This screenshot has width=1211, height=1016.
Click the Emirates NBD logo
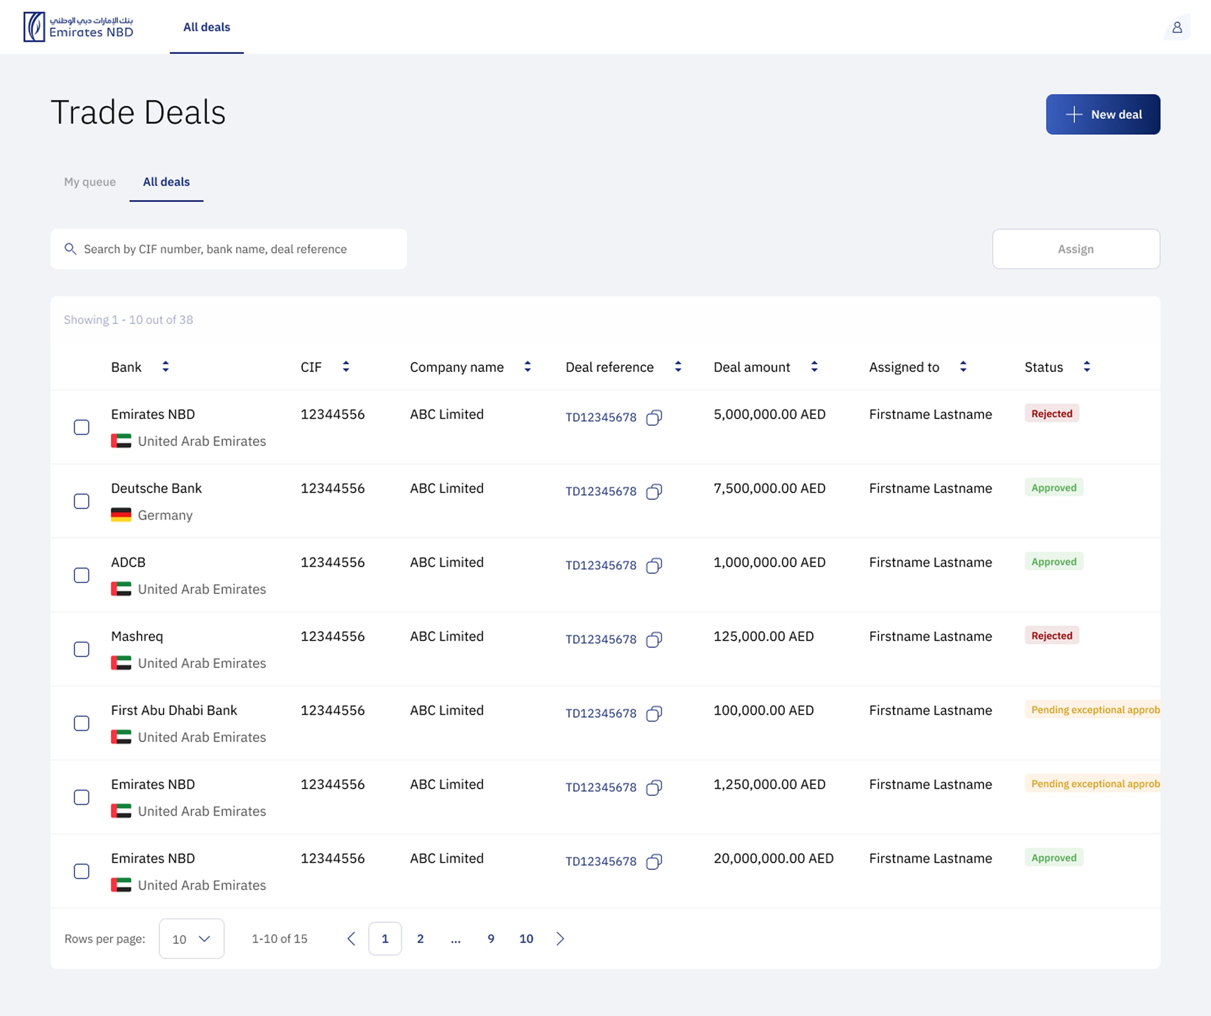pos(79,26)
